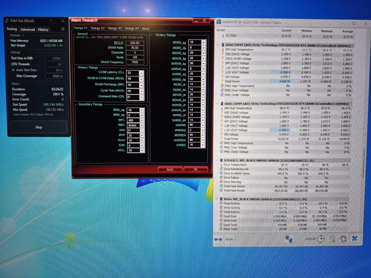Image resolution: width=371 pixels, height=278 pixels.
Task: Click the Maximum column header in HWiNFO
Action: click(x=326, y=31)
